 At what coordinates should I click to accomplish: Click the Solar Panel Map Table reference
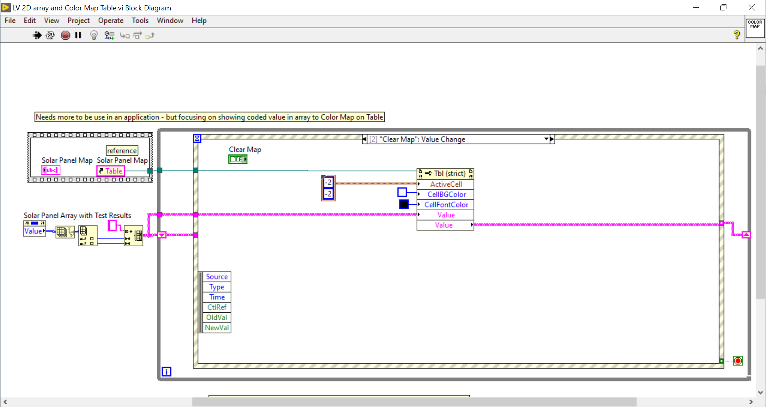pos(111,171)
